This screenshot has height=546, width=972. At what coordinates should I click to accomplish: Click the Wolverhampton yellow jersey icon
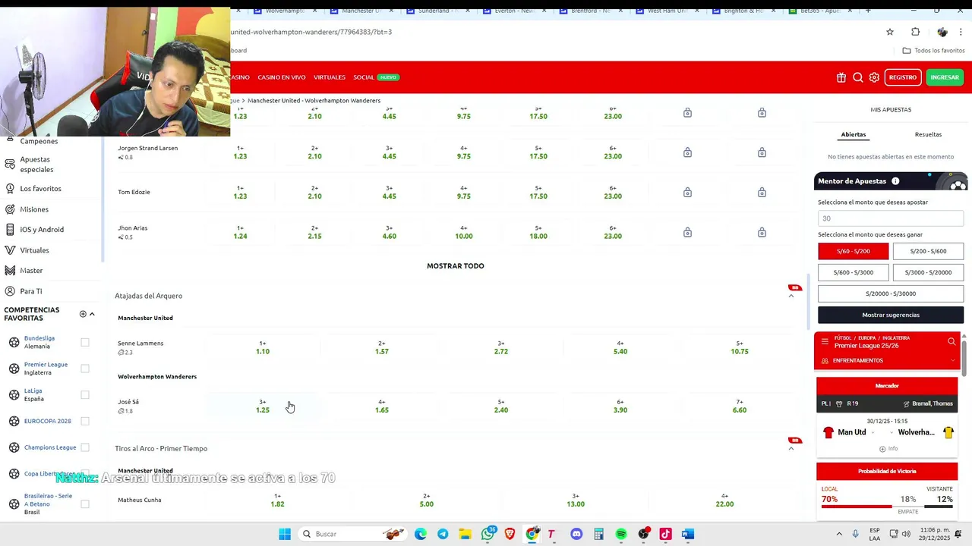[x=948, y=432]
